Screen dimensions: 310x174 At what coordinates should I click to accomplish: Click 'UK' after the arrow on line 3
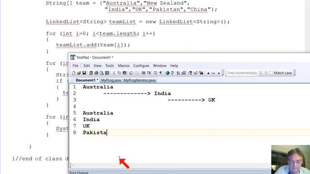coord(212,100)
